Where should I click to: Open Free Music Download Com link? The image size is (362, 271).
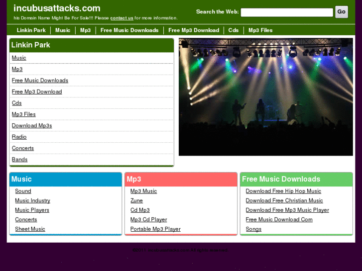point(279,220)
